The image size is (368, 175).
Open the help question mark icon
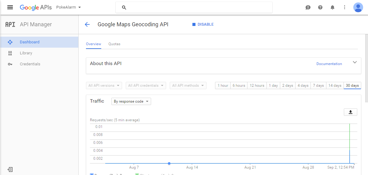click(x=320, y=7)
